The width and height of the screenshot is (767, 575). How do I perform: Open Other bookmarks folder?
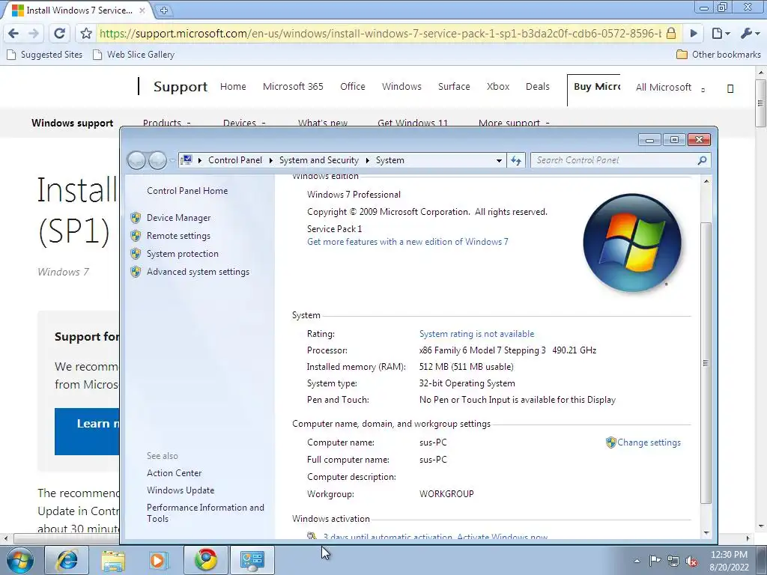pyautogui.click(x=718, y=54)
